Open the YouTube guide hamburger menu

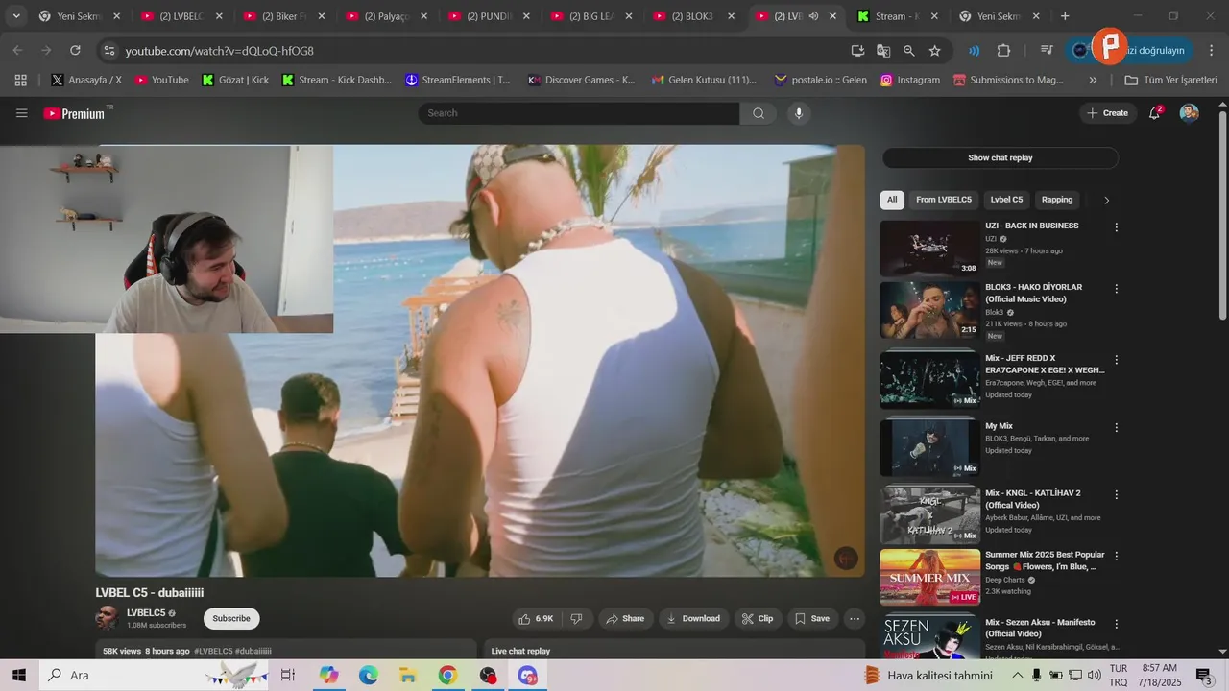pos(21,113)
